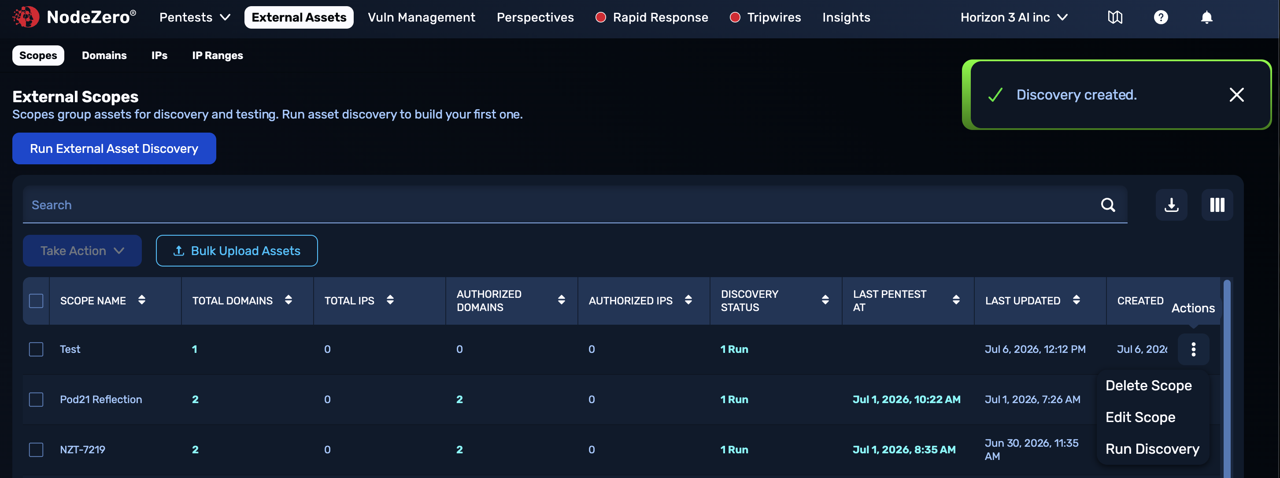Open the Horizon 3 AI inc account dropdown
This screenshot has width=1280, height=478.
1014,17
